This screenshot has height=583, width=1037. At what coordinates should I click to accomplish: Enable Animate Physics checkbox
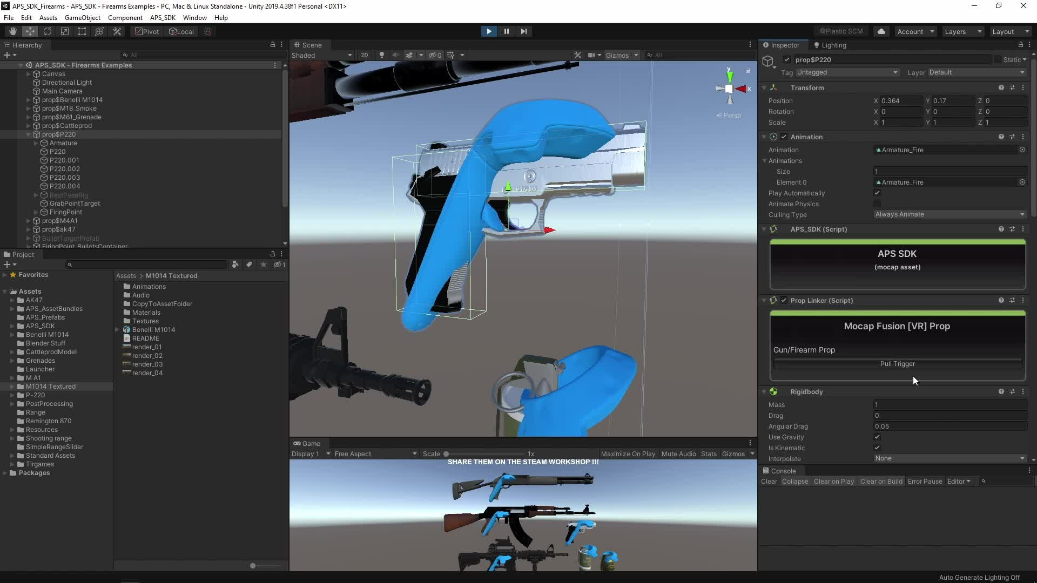pyautogui.click(x=877, y=204)
